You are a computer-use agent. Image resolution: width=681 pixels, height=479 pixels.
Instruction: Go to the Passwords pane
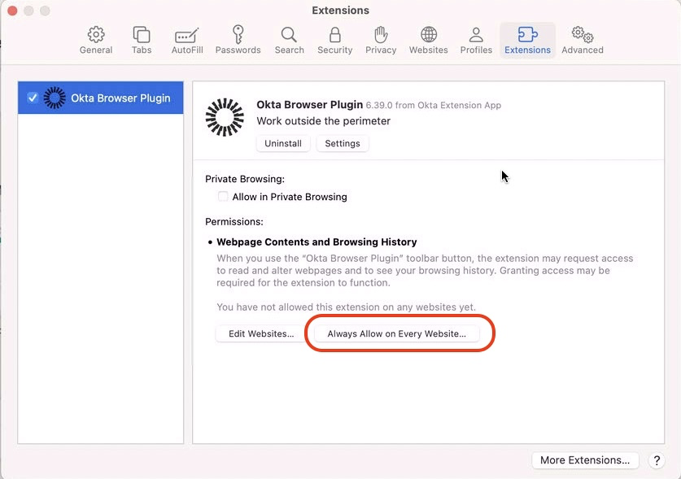238,40
